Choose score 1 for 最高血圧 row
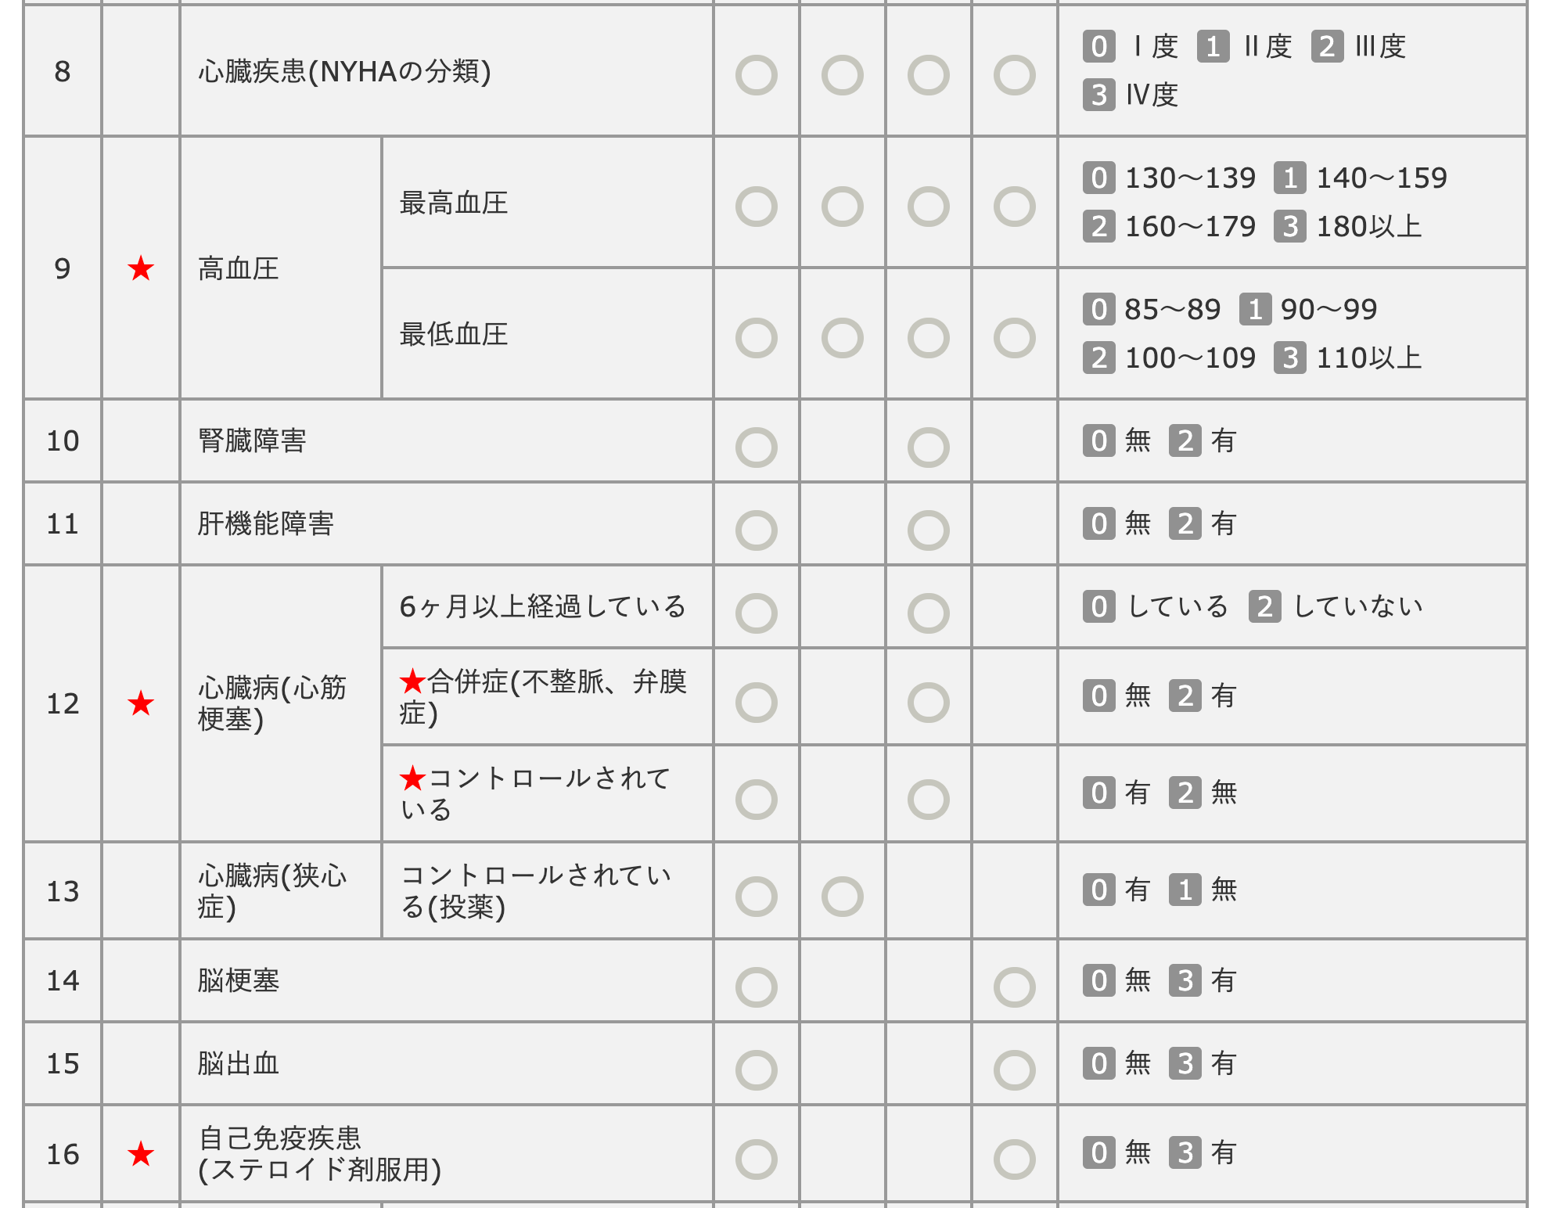 842,207
